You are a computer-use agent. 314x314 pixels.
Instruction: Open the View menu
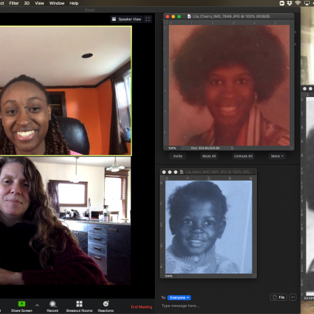[39, 3]
